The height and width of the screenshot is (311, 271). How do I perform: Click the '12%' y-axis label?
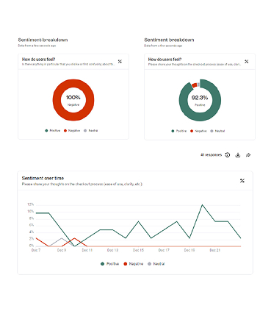pos(30,204)
